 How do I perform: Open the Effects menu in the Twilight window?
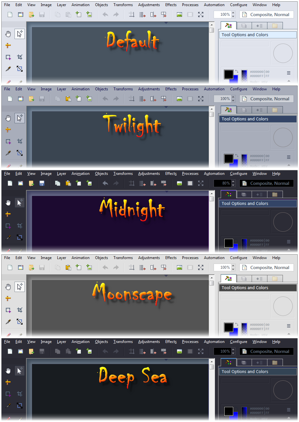click(171, 89)
